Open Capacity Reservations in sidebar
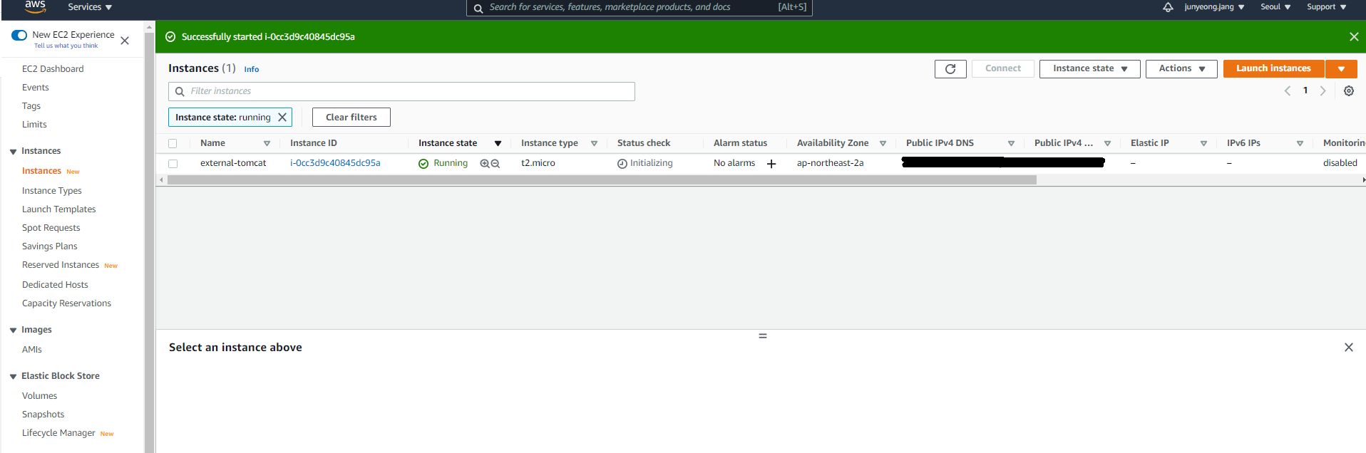This screenshot has height=453, width=1366. pos(67,303)
